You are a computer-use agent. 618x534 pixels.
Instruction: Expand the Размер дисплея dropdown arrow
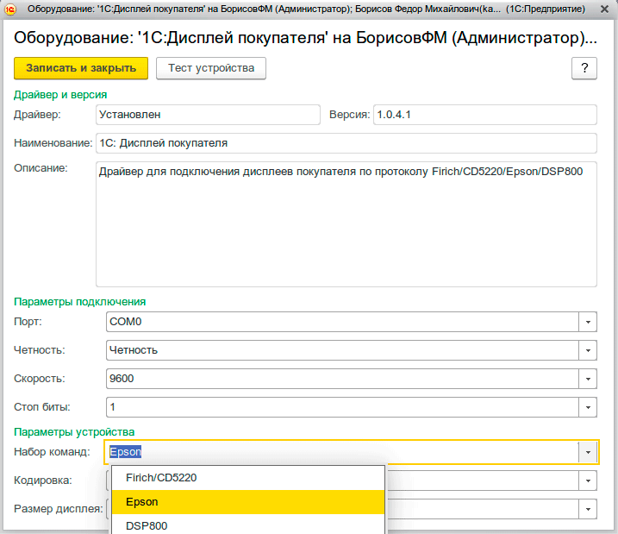click(588, 509)
